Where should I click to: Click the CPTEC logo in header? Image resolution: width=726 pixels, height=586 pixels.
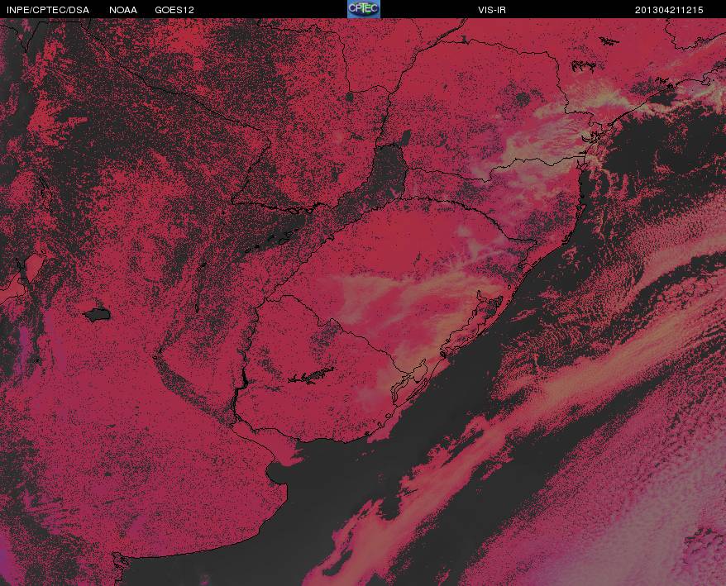click(x=364, y=9)
